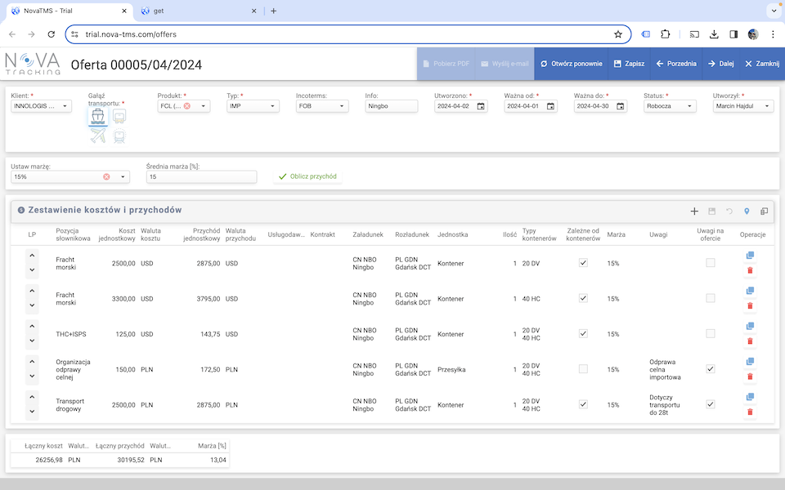This screenshot has width=785, height=490.
Task: Click the plus icon to add a cost row
Action: click(x=694, y=211)
